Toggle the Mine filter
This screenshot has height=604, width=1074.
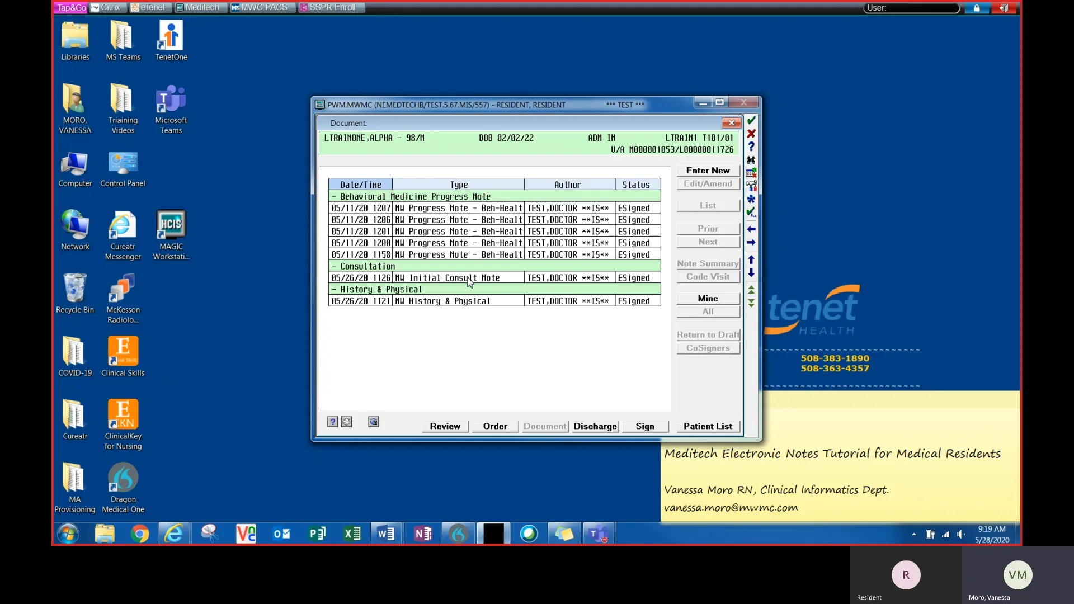[707, 298]
